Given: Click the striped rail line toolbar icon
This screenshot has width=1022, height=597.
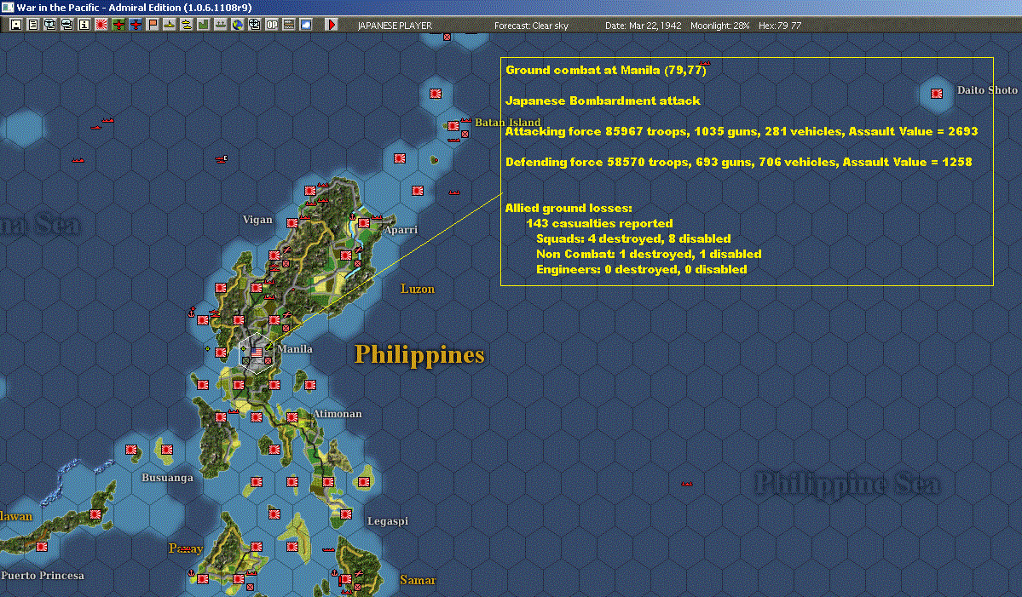Looking at the screenshot, I should (288, 25).
